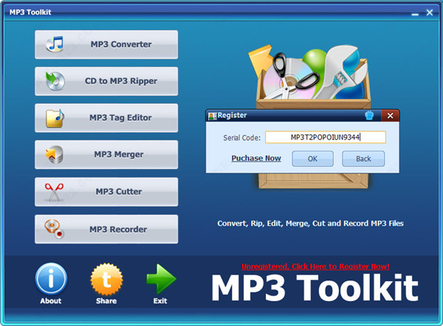
Task: Launch the MP3 Recorder
Action: pyautogui.click(x=106, y=229)
